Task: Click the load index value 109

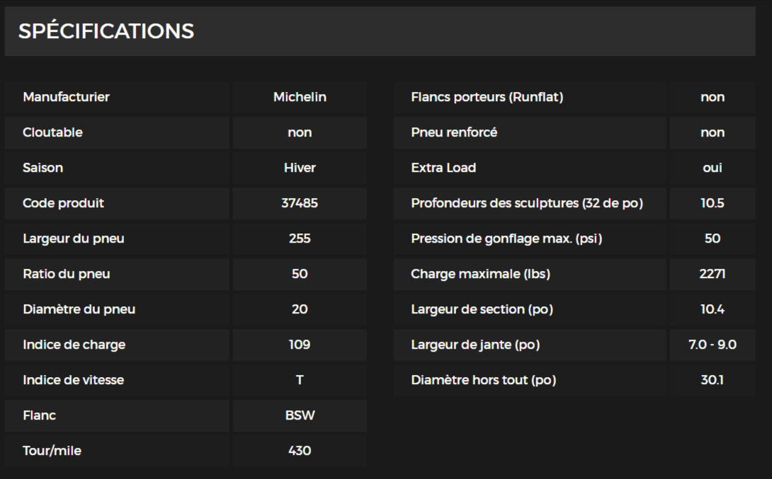Action: point(300,345)
